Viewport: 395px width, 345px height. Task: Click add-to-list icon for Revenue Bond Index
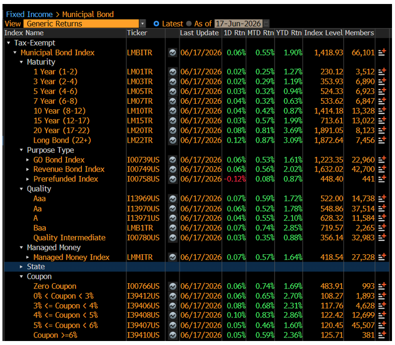pyautogui.click(x=382, y=169)
